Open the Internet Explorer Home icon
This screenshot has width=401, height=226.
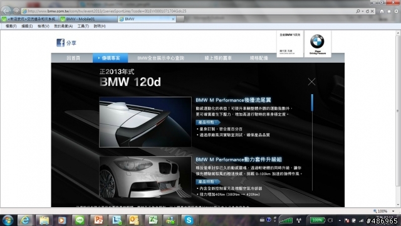point(382,11)
